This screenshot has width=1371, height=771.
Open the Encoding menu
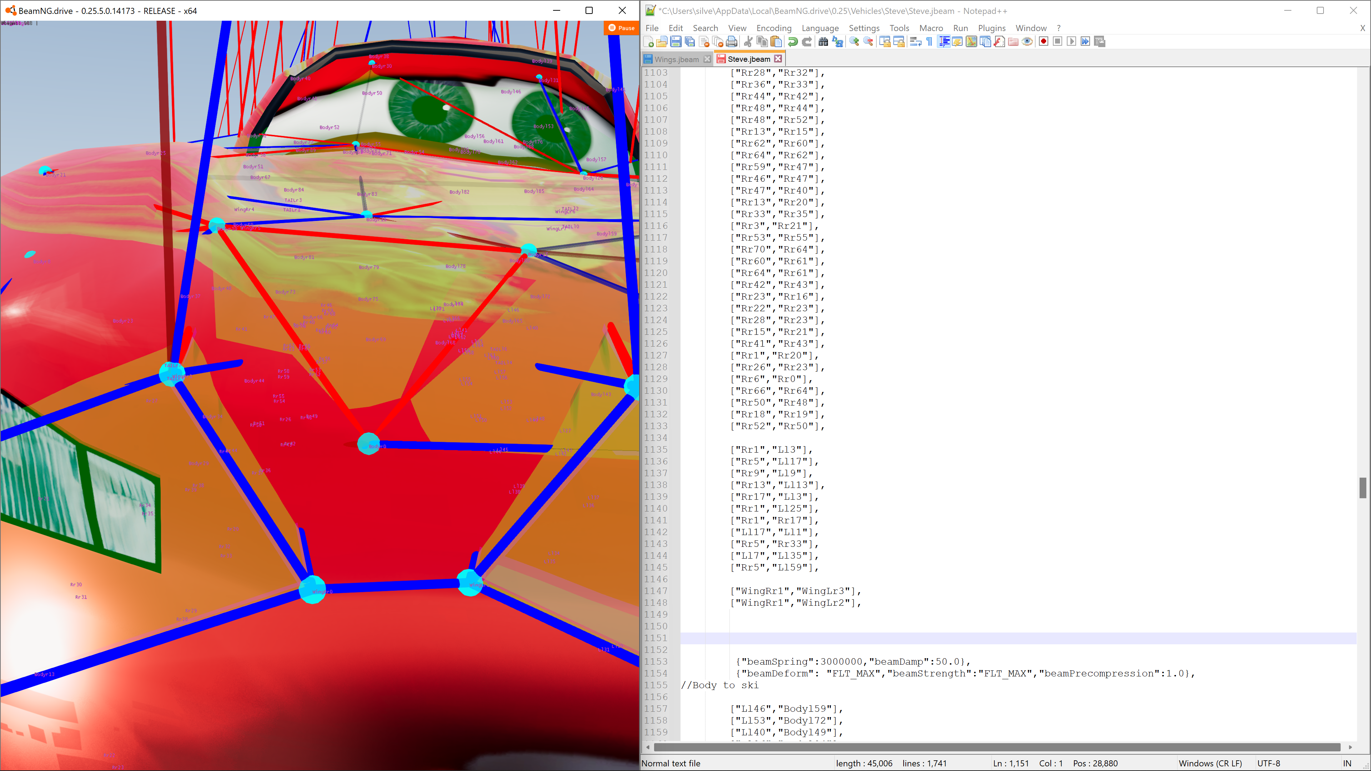tap(773, 28)
